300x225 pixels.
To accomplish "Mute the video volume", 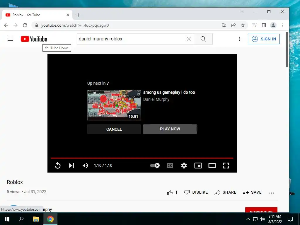I will tap(85, 166).
